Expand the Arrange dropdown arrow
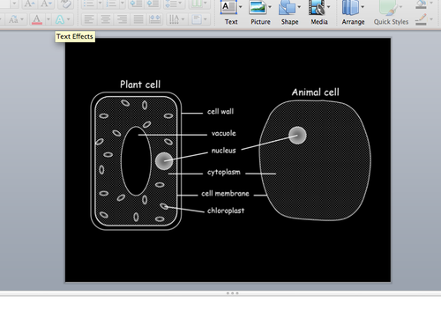Viewport: 441px width, 318px height. [x=363, y=7]
